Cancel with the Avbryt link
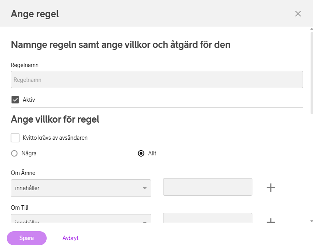Image resolution: width=313 pixels, height=252 pixels. tap(71, 238)
